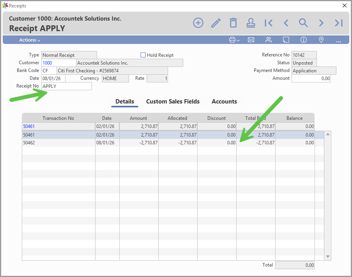Open print options dropdown arrow

(x=238, y=40)
